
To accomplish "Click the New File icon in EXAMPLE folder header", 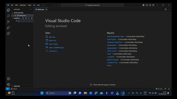I will tap(23, 18).
